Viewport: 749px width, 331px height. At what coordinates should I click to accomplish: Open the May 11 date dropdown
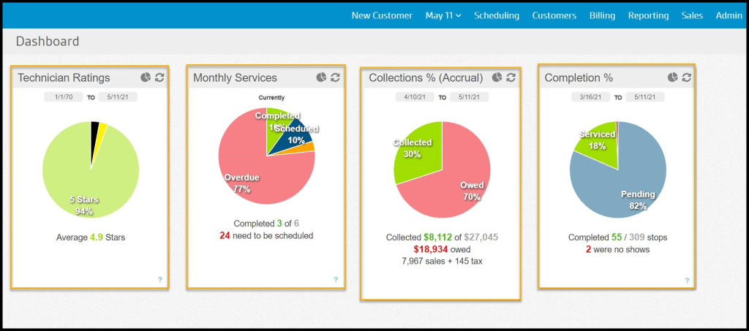tap(443, 15)
